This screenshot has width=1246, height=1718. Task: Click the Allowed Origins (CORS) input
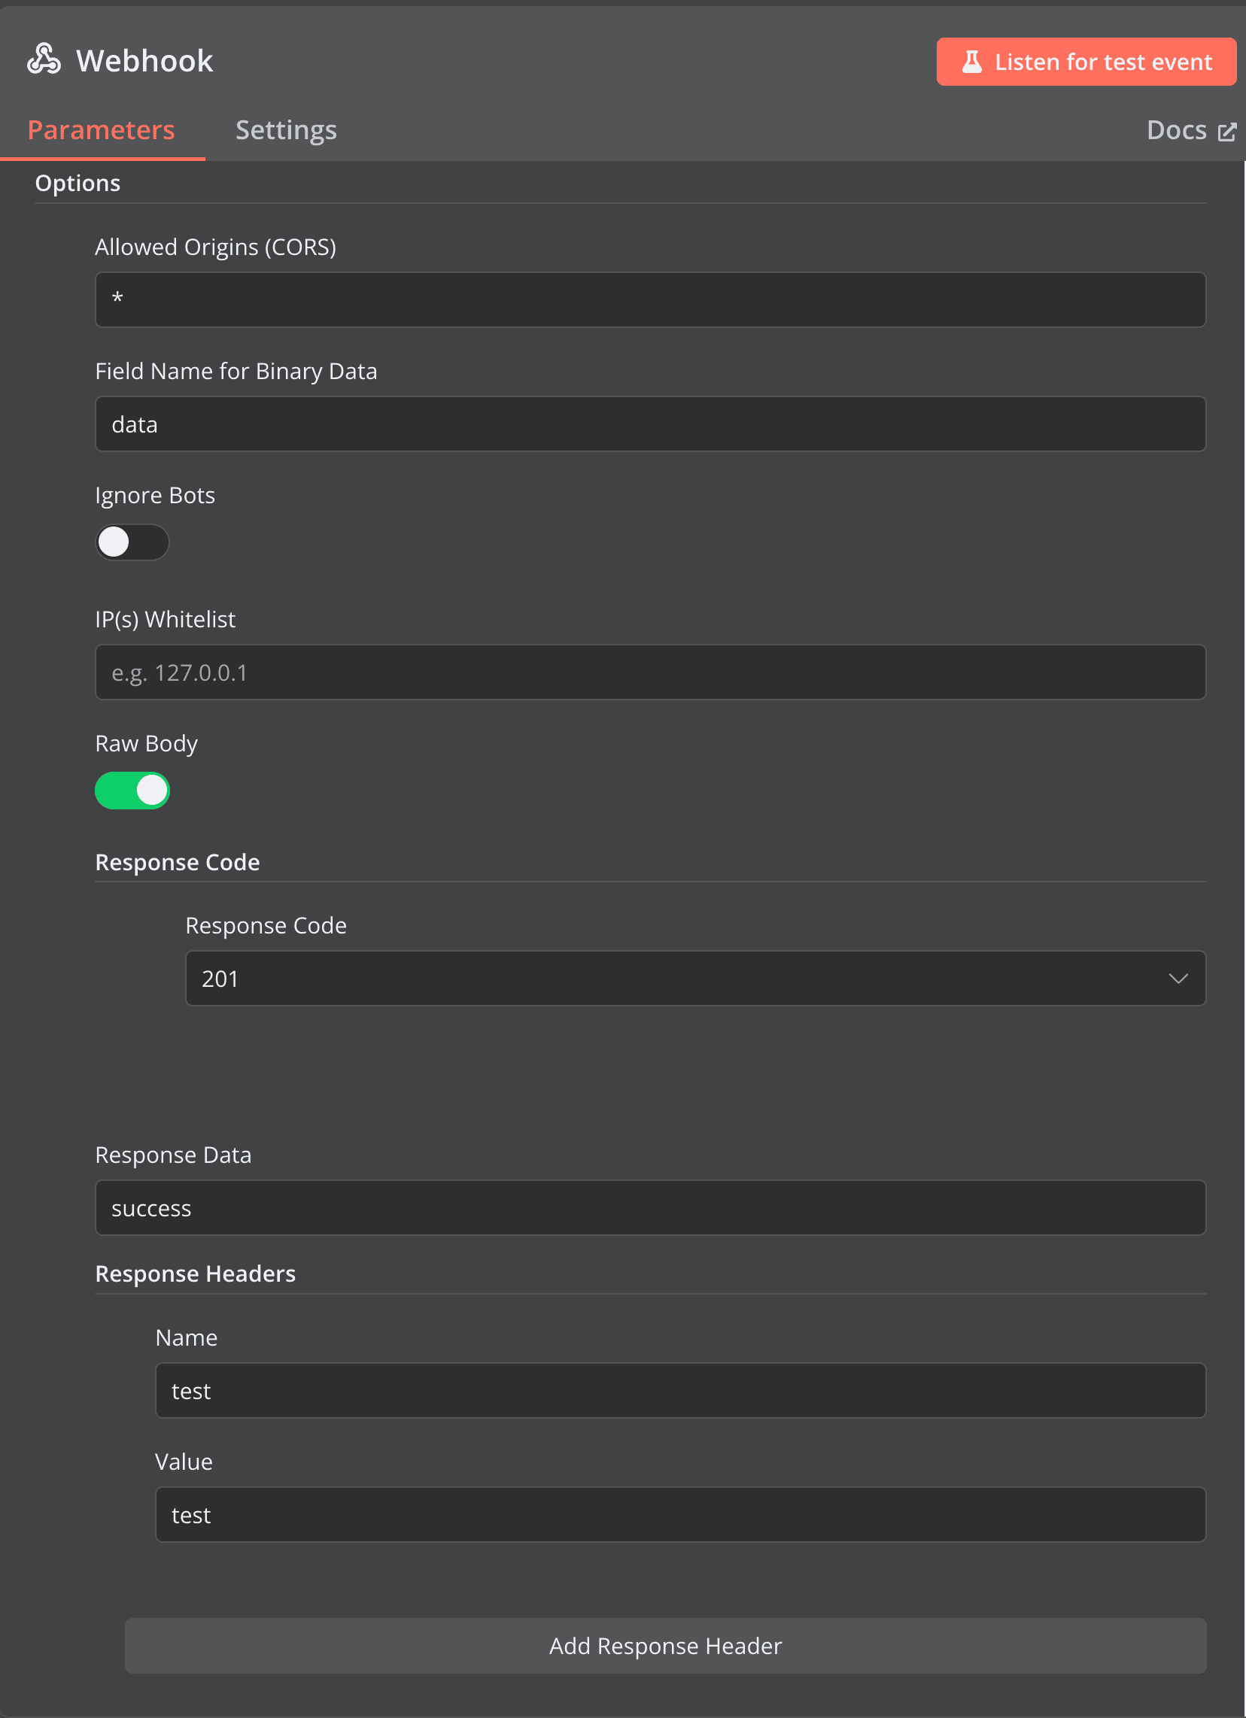tap(649, 299)
